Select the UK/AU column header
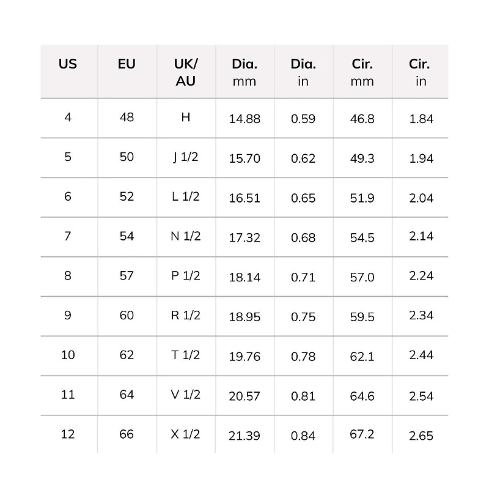 click(x=186, y=72)
